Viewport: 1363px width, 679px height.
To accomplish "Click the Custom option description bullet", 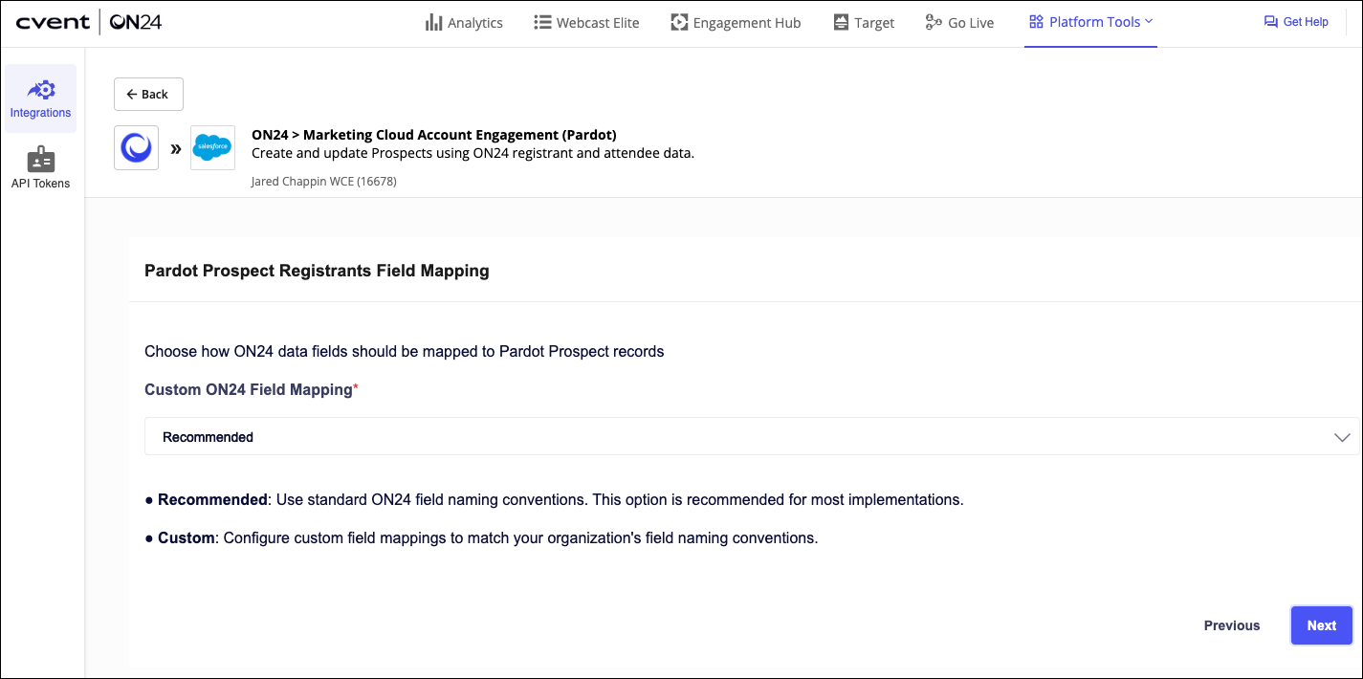I will [x=481, y=537].
